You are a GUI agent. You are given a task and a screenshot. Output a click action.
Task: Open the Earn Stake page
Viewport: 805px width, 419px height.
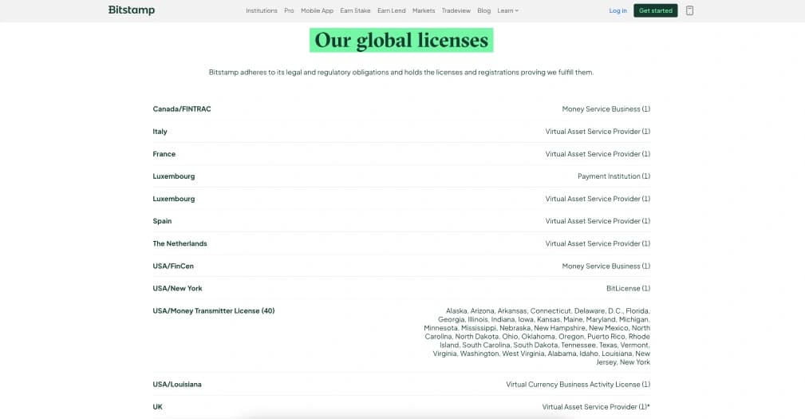coord(355,10)
